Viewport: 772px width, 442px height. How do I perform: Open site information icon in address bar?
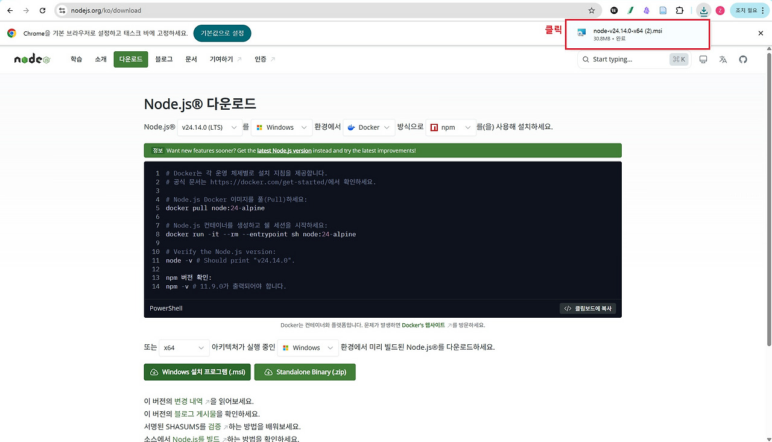[62, 10]
